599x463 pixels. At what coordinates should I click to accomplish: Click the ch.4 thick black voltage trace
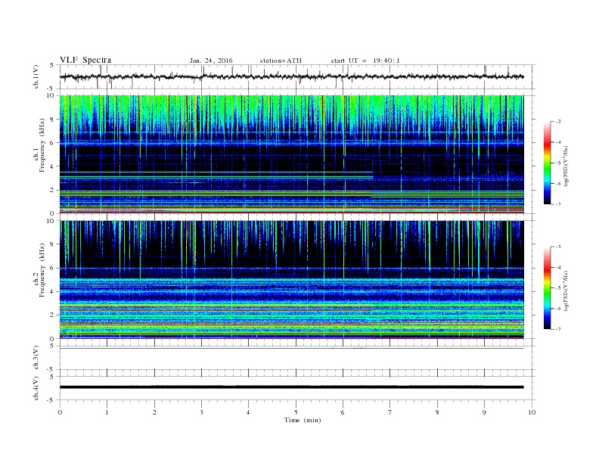(x=291, y=387)
